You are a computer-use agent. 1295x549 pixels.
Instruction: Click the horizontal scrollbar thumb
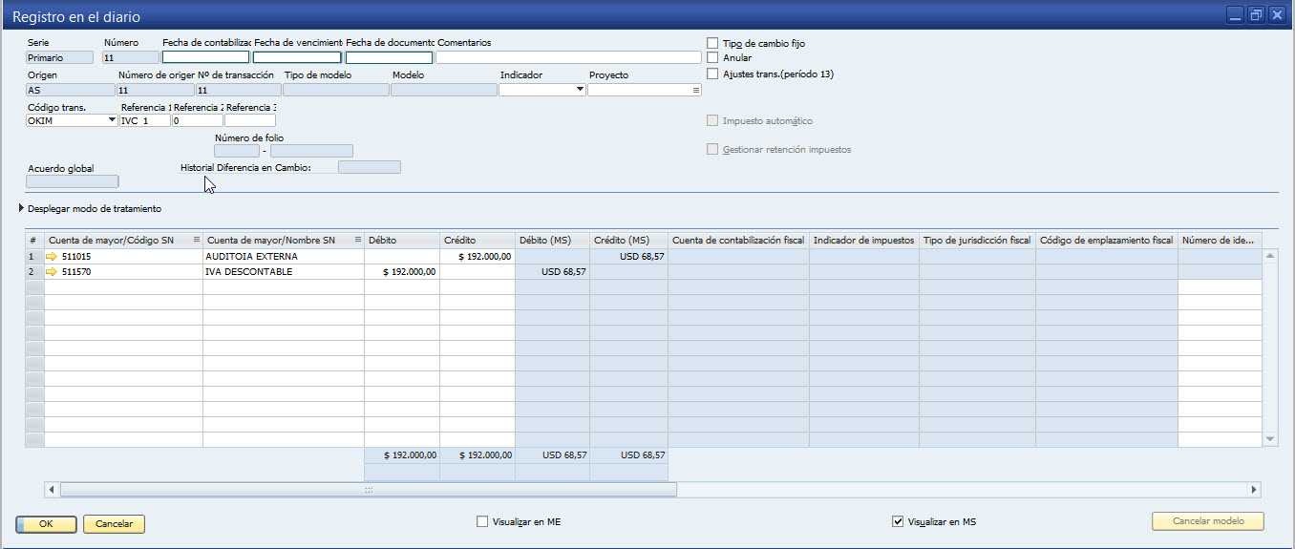pyautogui.click(x=368, y=490)
